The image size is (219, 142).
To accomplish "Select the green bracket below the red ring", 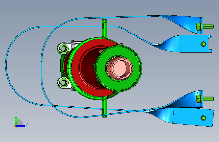I will [x=104, y=107].
